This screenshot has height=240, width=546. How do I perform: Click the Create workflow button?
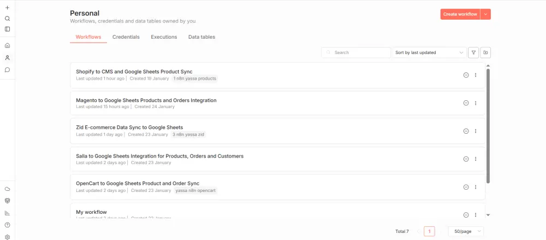coord(460,14)
